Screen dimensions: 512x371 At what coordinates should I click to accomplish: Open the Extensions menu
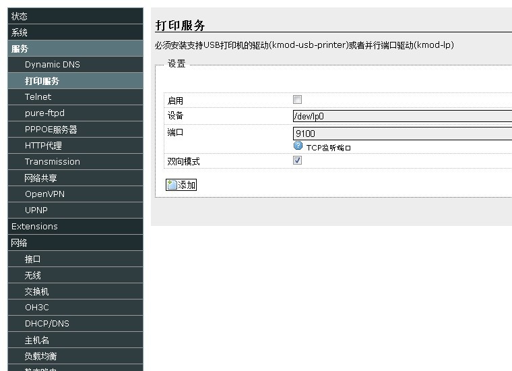coord(75,226)
